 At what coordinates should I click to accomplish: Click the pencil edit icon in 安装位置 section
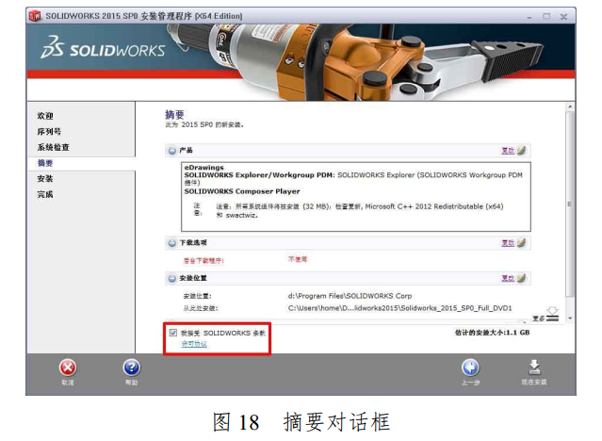521,278
